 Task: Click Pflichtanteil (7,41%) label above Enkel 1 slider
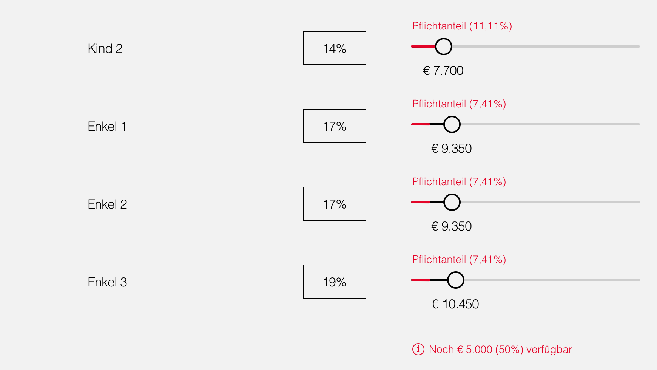[459, 104]
